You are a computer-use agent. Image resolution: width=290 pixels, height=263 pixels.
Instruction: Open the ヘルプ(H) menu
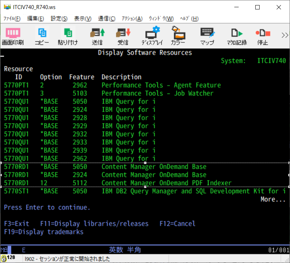coord(189,18)
